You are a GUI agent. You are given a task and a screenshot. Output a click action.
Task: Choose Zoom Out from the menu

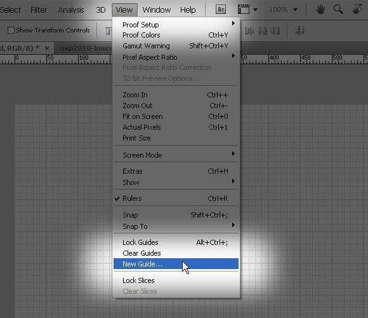[x=176, y=106]
